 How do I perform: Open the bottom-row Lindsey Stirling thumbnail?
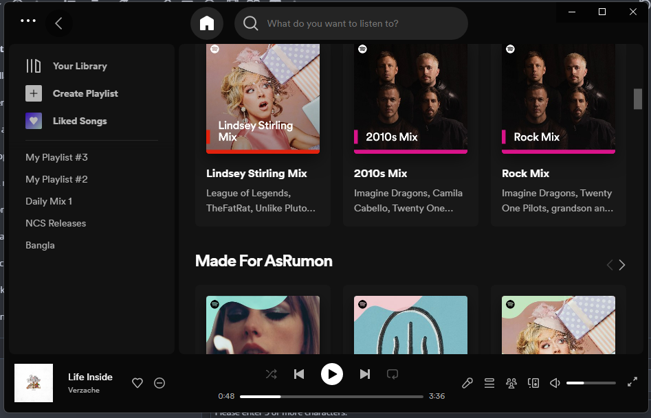tap(558, 325)
